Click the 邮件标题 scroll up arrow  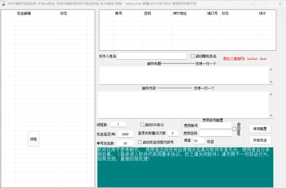point(271,70)
